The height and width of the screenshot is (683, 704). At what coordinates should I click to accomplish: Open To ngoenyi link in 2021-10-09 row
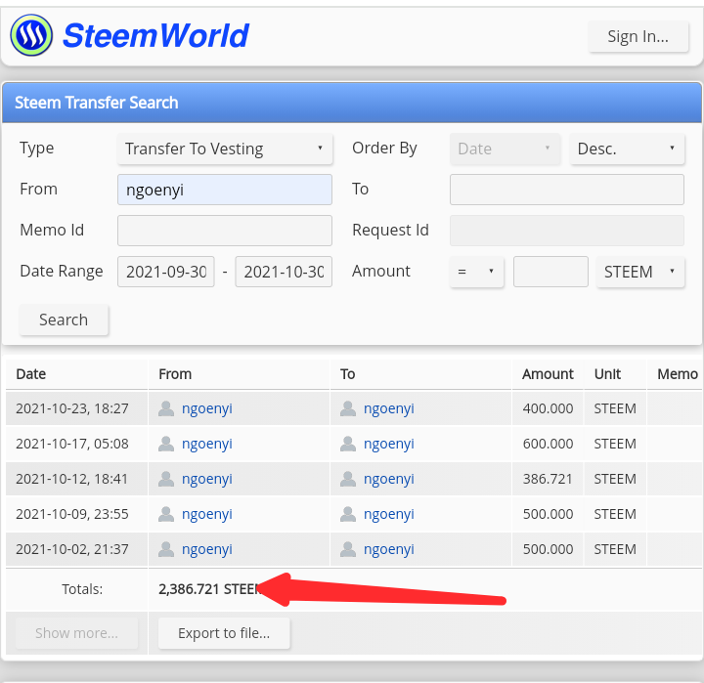[389, 514]
